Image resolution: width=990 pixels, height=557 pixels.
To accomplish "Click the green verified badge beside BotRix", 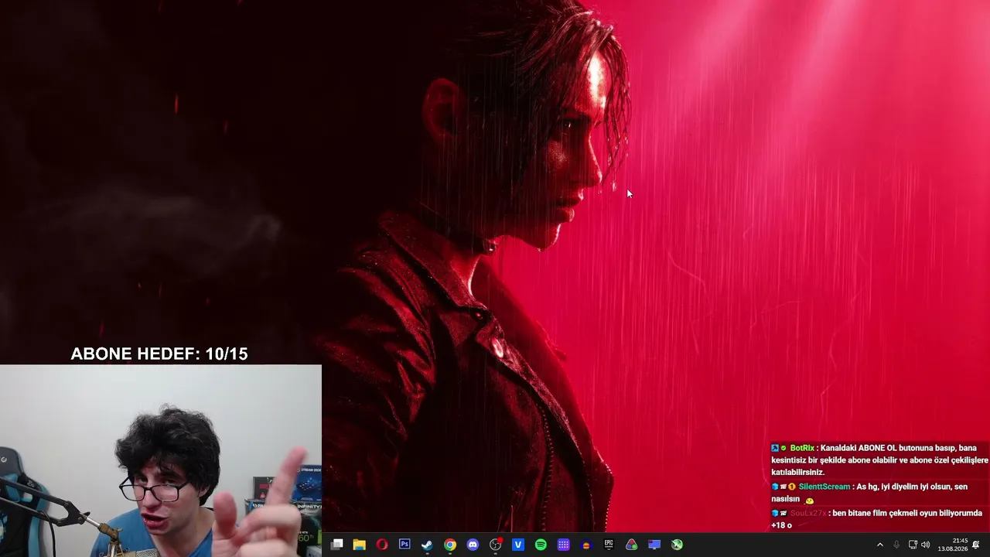I will 783,448.
